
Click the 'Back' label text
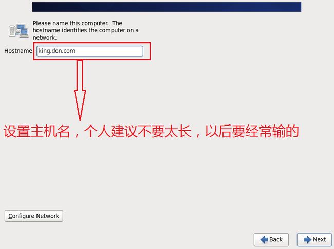(276, 239)
